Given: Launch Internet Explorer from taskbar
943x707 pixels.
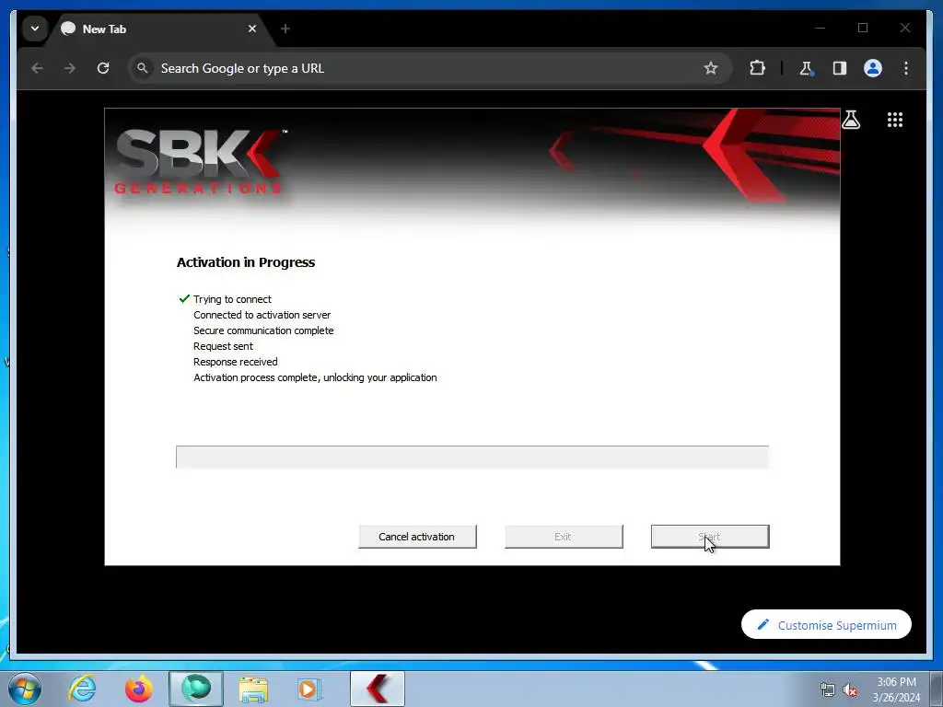Looking at the screenshot, I should click(82, 689).
